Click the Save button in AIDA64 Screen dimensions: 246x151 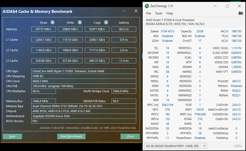point(12,136)
